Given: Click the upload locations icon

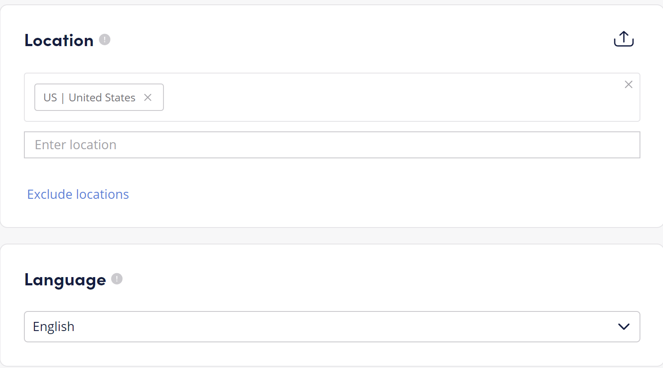Looking at the screenshot, I should tap(624, 39).
